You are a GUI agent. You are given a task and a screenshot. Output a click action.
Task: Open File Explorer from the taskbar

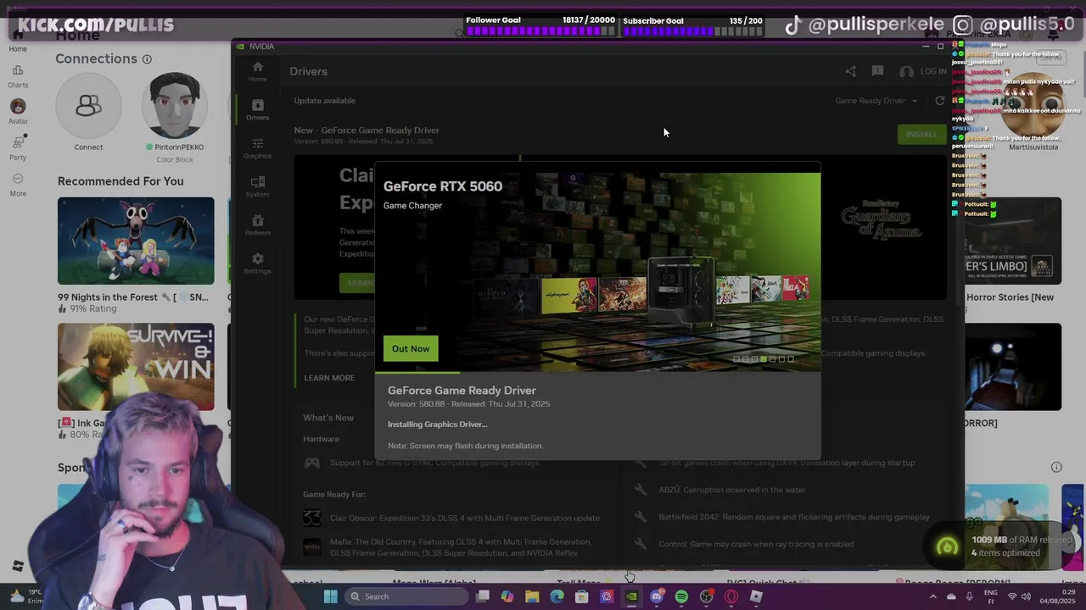(x=532, y=596)
